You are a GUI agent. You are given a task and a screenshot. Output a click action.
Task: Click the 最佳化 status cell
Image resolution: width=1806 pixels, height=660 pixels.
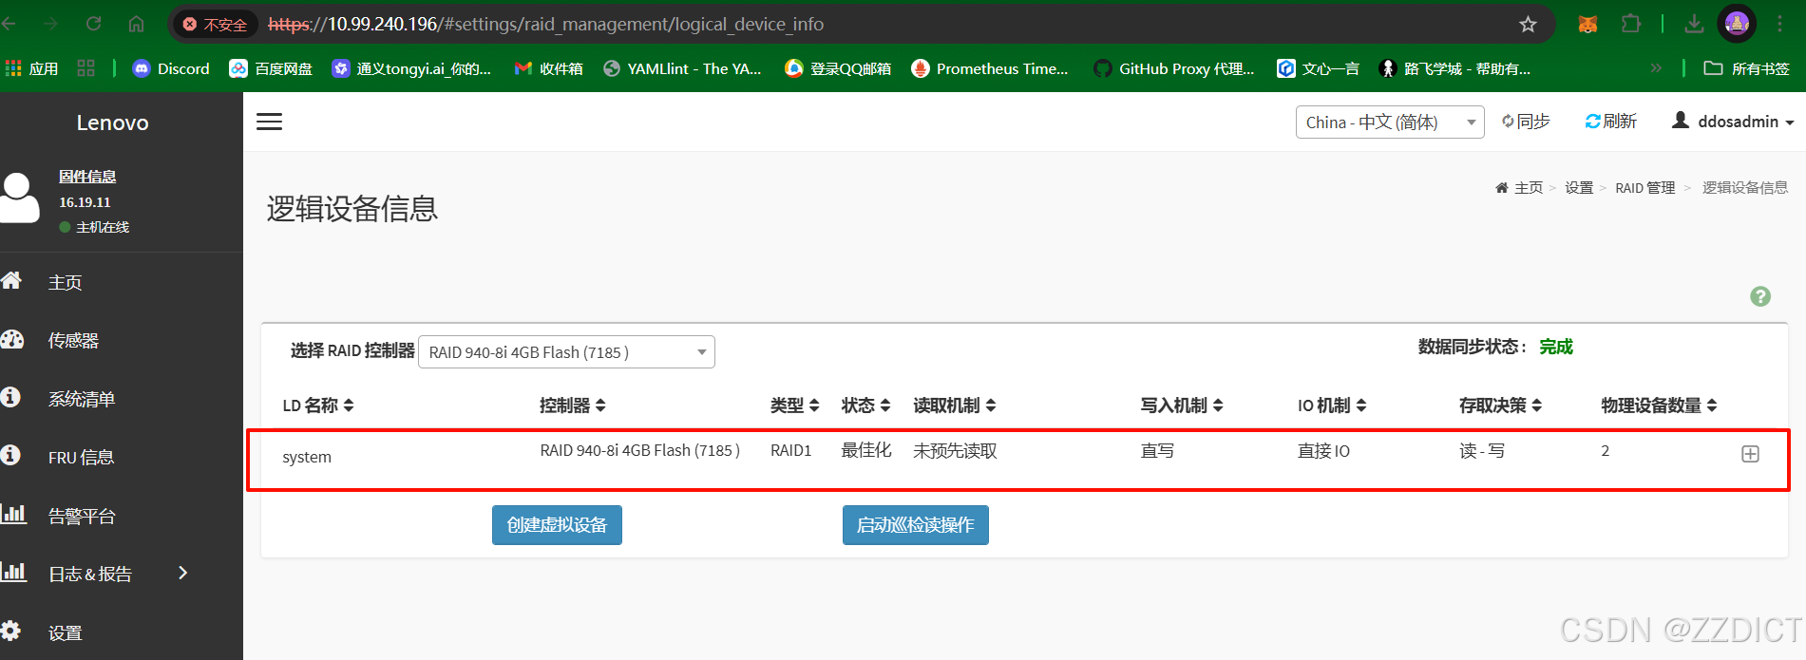coord(866,451)
